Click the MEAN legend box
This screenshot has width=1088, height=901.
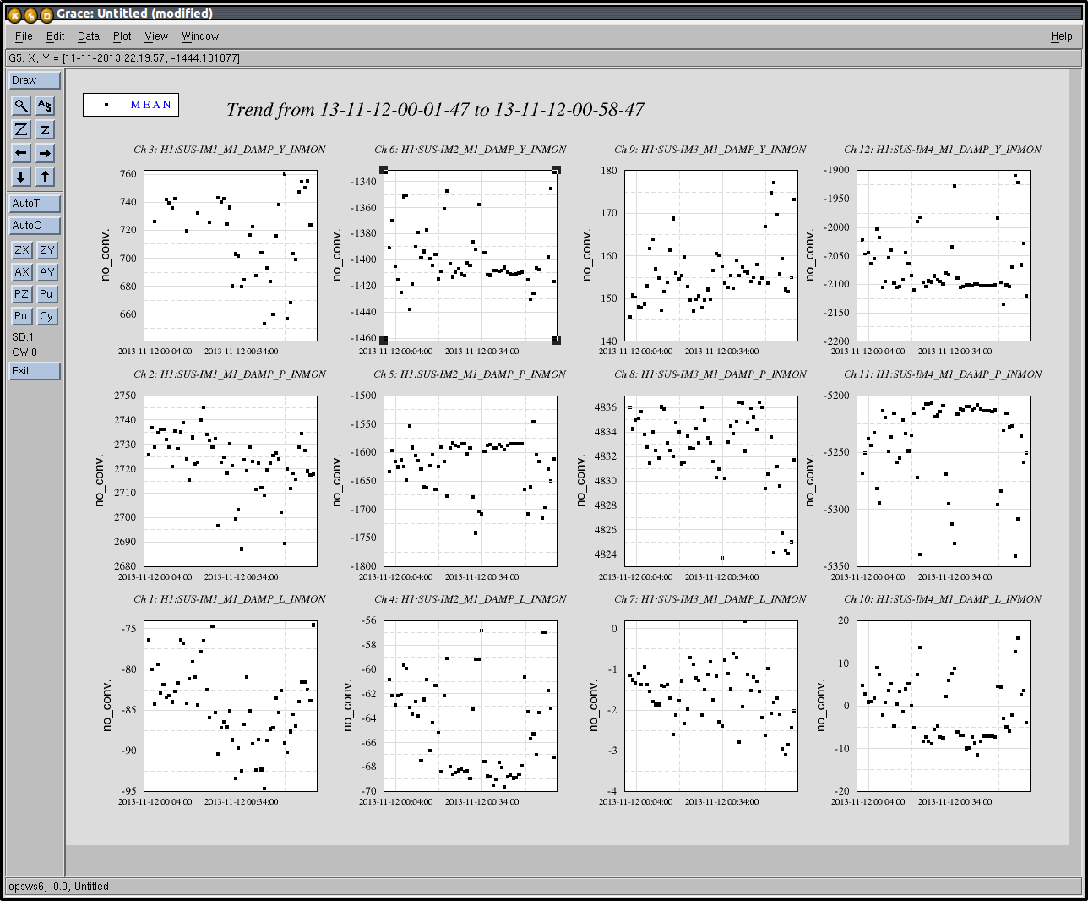(x=131, y=105)
